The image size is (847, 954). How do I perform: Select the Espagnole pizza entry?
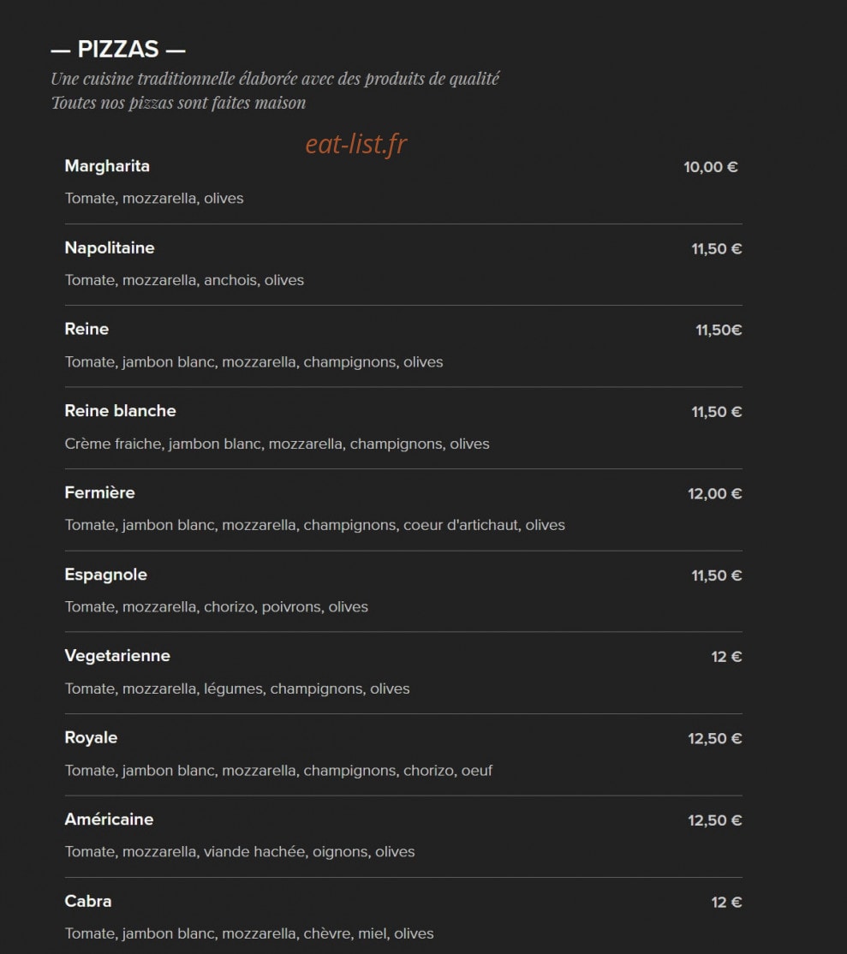[106, 575]
